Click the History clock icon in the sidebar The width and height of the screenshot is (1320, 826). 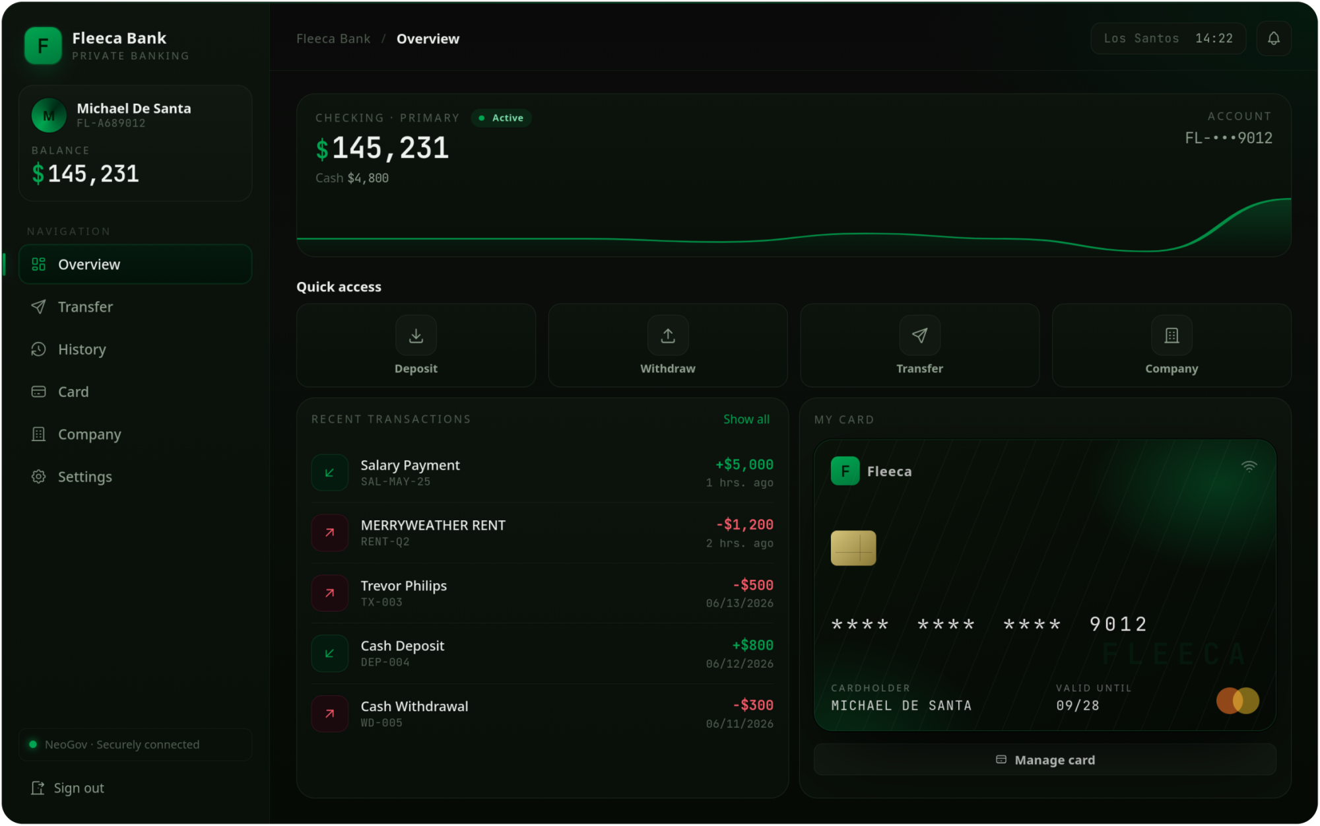click(x=39, y=349)
